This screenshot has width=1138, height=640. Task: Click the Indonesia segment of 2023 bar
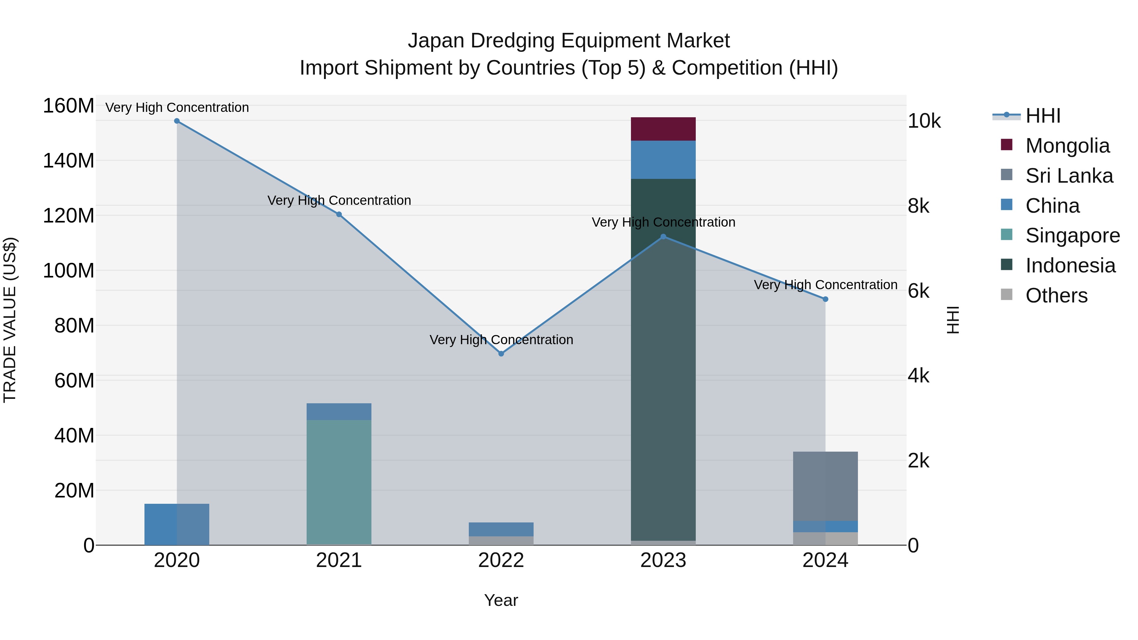point(663,360)
